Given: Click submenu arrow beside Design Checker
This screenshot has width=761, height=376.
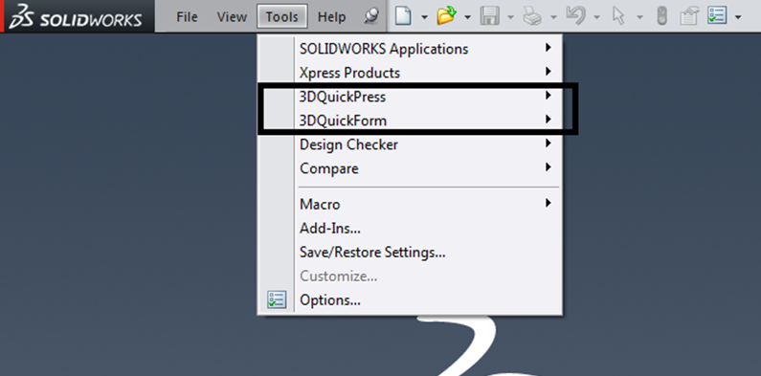Looking at the screenshot, I should pos(548,144).
